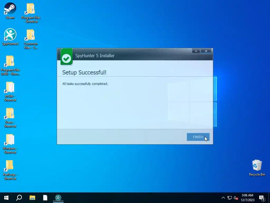Select the PerfLogs - Shortcut folder
The height and width of the screenshot is (203, 270).
(x=10, y=170)
